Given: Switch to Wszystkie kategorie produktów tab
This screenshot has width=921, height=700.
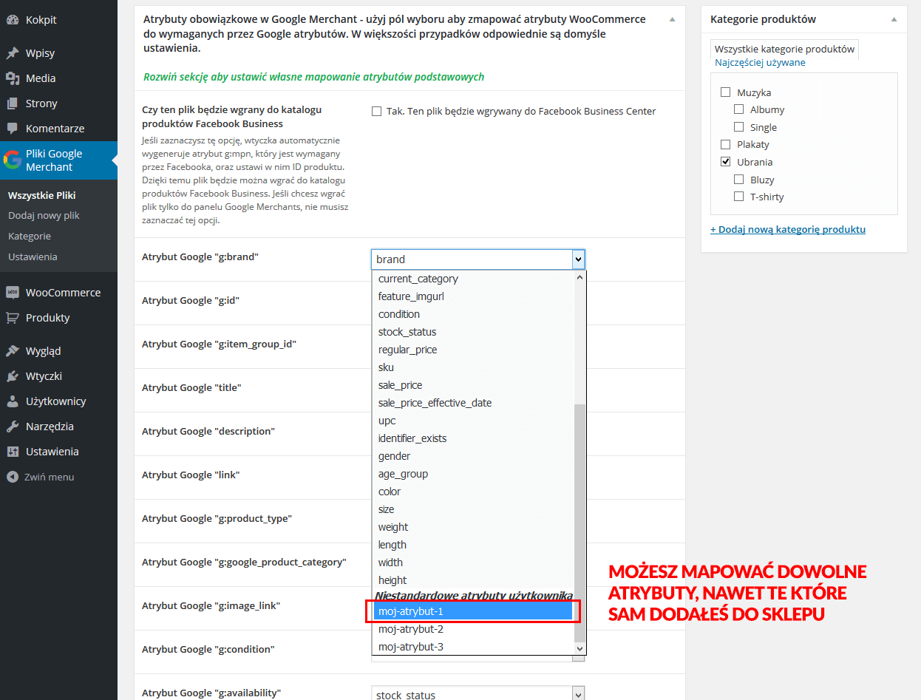Looking at the screenshot, I should tap(784, 49).
